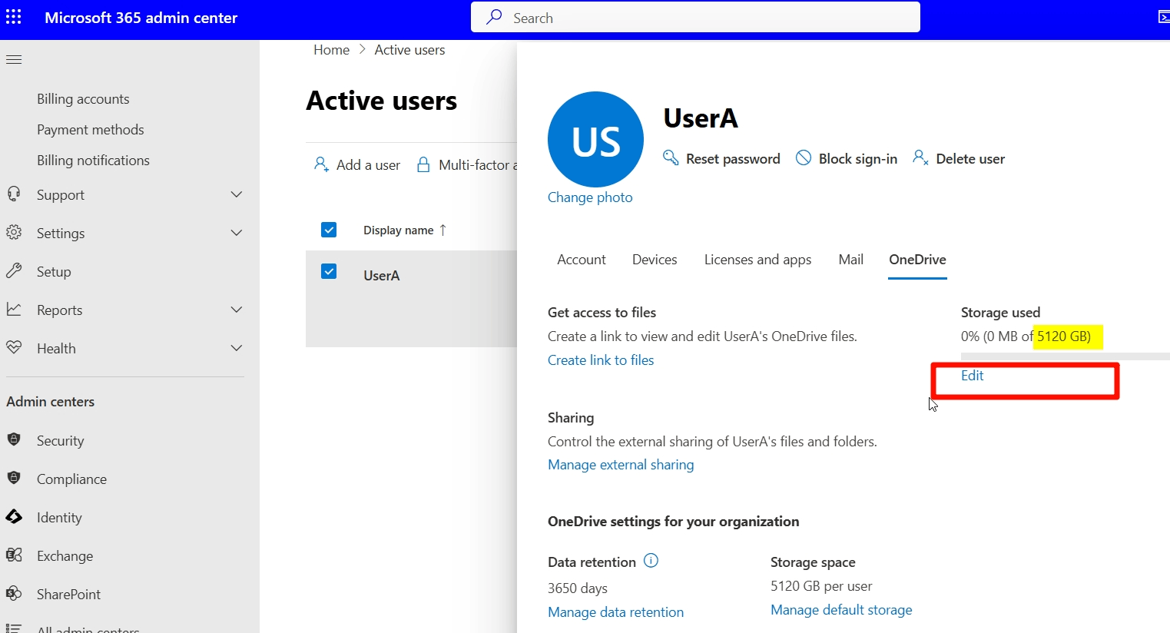The image size is (1170, 633).
Task: Select the Reset password icon
Action: tap(670, 157)
